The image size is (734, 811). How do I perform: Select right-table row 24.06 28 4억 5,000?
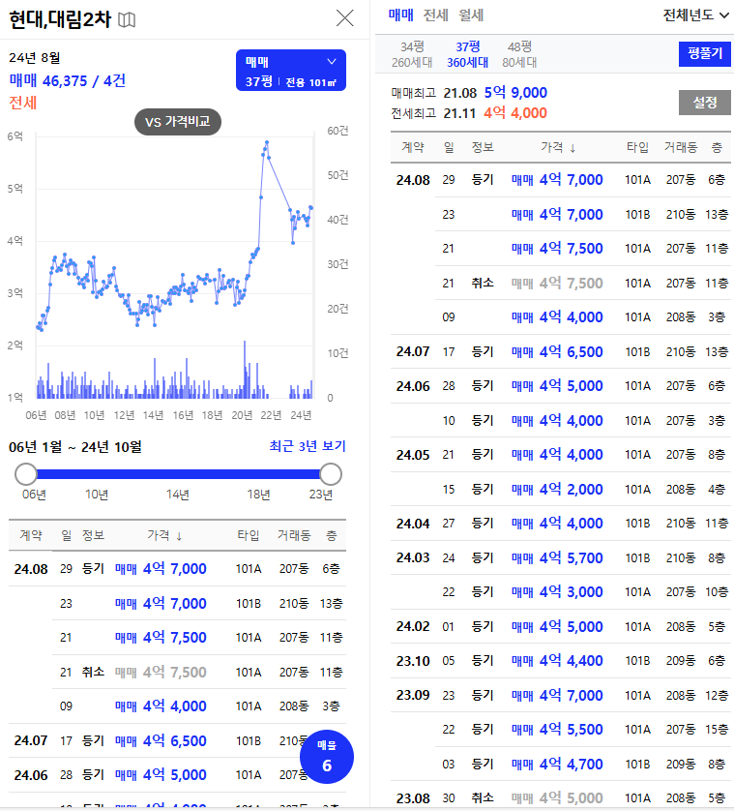pos(561,386)
